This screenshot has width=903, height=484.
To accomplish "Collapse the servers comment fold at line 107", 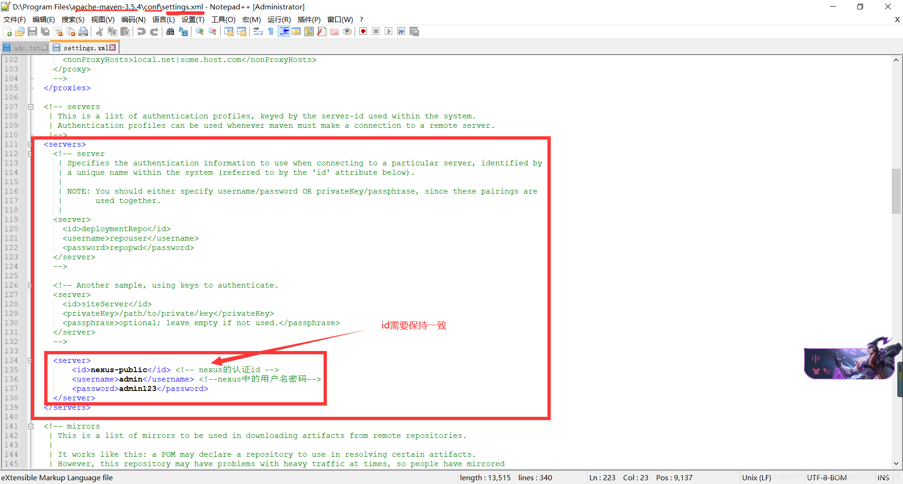I will tap(31, 107).
